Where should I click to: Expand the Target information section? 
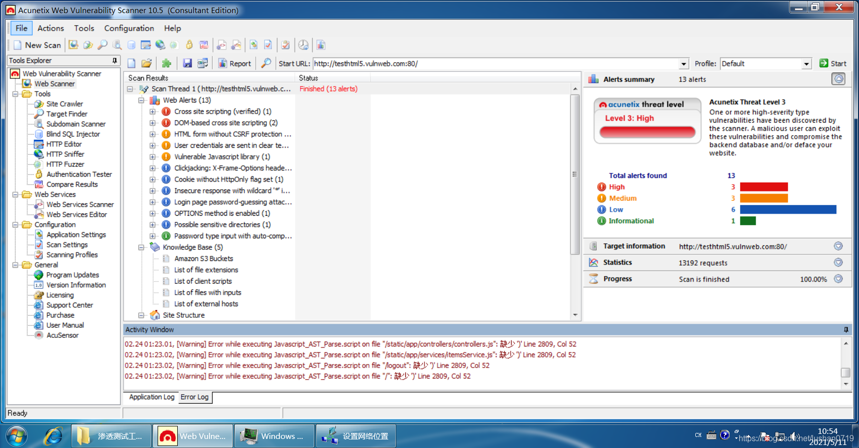tap(838, 246)
